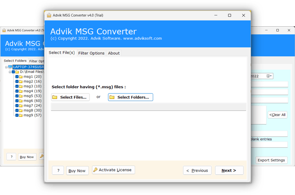Open Select Folders tab in left window
Viewport: 295px width, 195px height.
[15, 61]
